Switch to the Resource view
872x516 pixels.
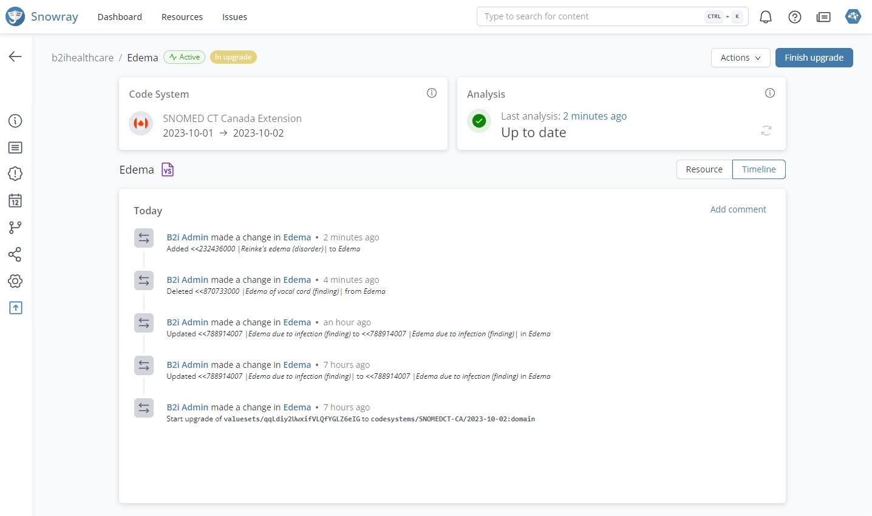704,169
